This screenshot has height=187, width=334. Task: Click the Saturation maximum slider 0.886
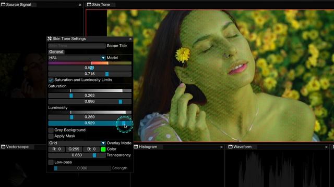click(90, 102)
